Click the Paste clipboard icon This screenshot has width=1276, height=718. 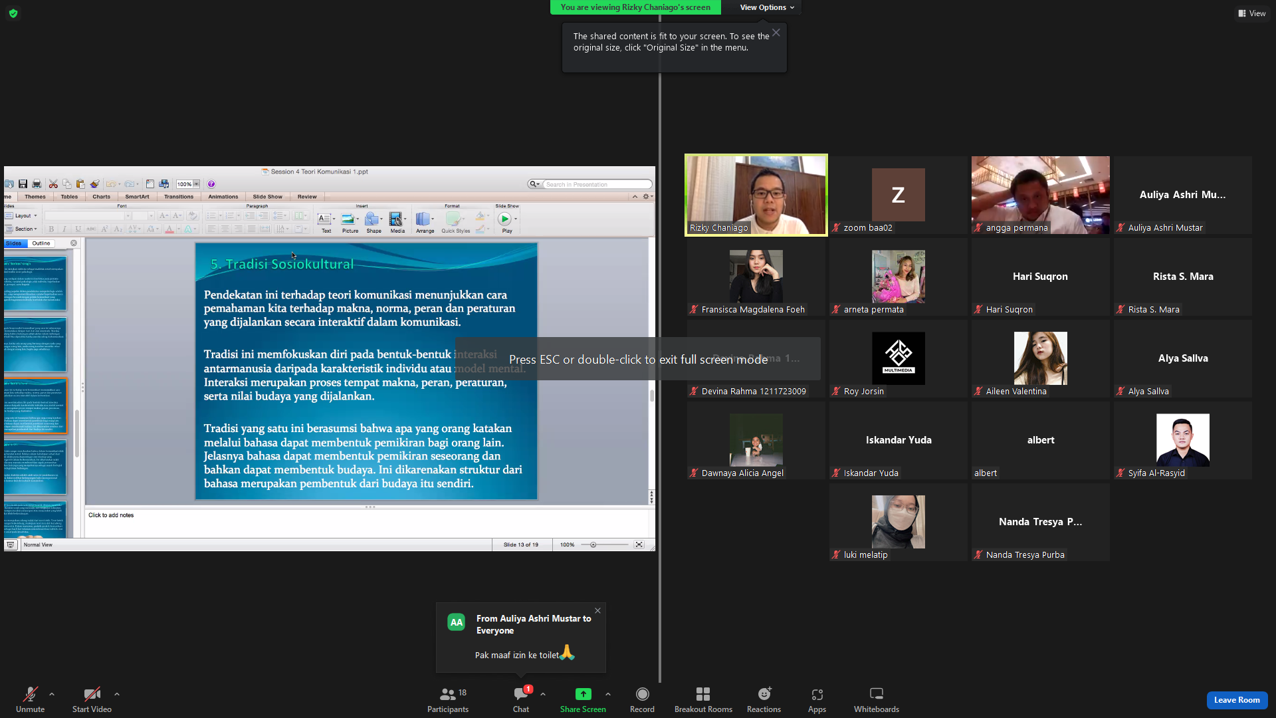pos(80,184)
